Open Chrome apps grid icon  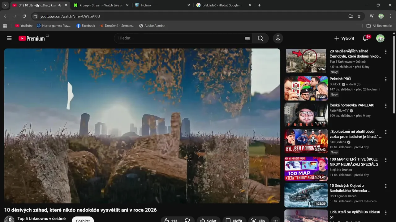point(5,26)
